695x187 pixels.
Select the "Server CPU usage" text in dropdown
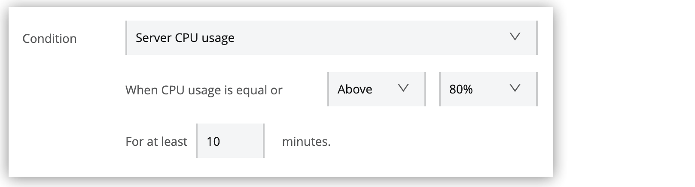pos(185,38)
